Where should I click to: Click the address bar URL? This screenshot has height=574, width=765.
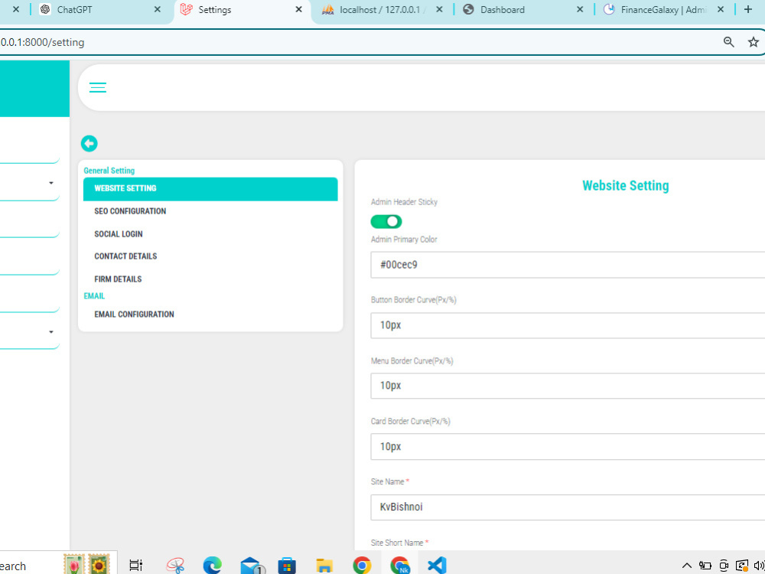[42, 42]
